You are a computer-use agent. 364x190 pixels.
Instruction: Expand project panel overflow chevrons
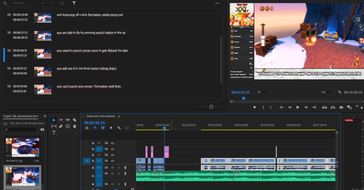click(x=45, y=116)
